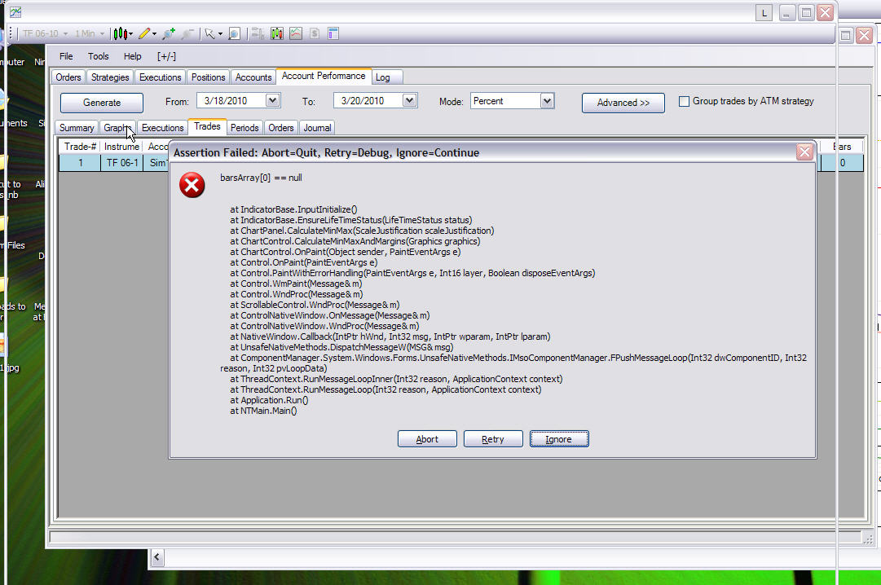This screenshot has width=881, height=585.
Task: Click the zoom frame magnifier icon
Action: click(x=234, y=33)
